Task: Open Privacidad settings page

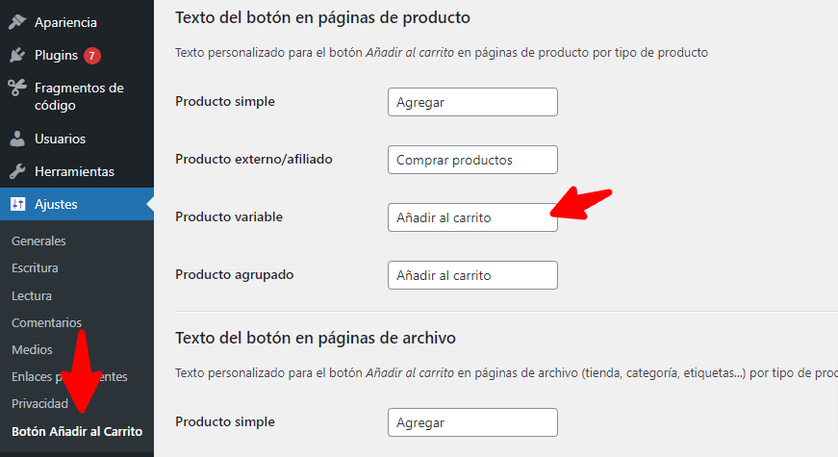Action: pyautogui.click(x=39, y=403)
